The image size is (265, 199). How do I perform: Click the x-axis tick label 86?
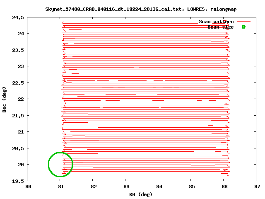224,187
